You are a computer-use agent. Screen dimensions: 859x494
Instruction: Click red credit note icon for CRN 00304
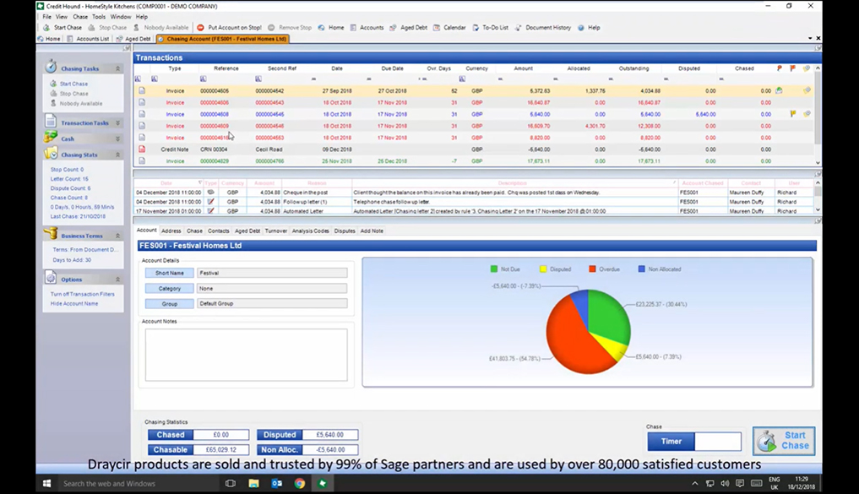(x=142, y=149)
